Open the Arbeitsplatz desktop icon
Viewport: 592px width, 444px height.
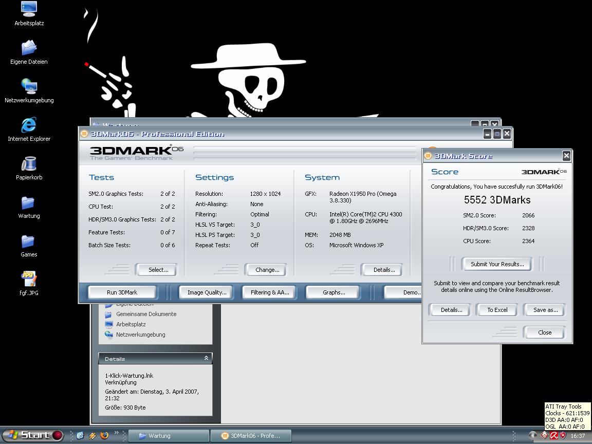pyautogui.click(x=29, y=13)
